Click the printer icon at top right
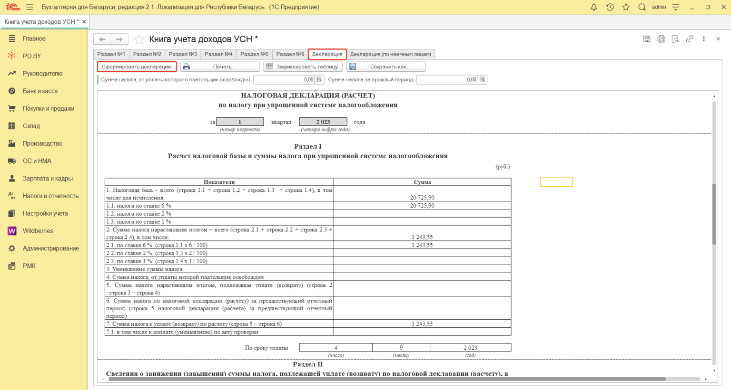731x390 pixels. pyautogui.click(x=661, y=39)
